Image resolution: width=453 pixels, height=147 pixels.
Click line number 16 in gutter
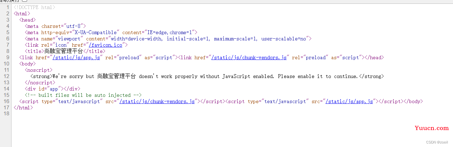[x=7, y=101]
